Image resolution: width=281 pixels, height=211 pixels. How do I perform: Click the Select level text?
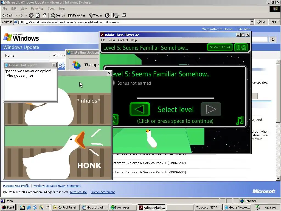point(175,109)
